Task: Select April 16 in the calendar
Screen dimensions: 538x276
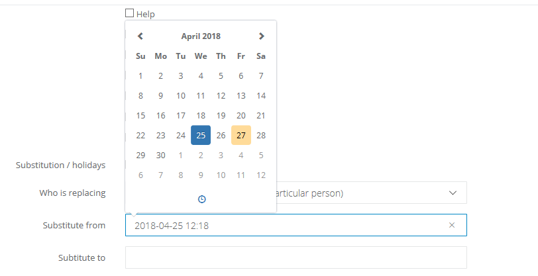Action: tap(161, 116)
